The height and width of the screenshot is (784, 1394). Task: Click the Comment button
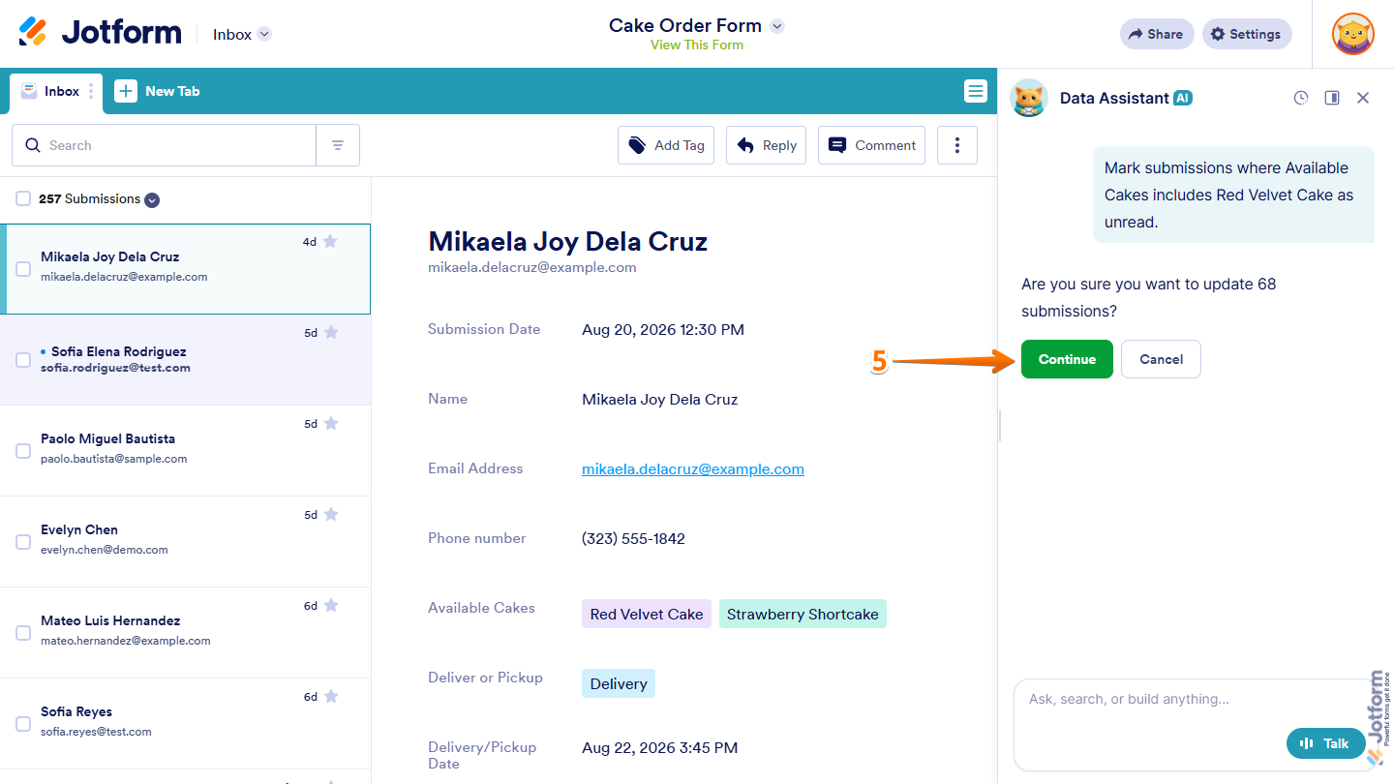click(871, 145)
